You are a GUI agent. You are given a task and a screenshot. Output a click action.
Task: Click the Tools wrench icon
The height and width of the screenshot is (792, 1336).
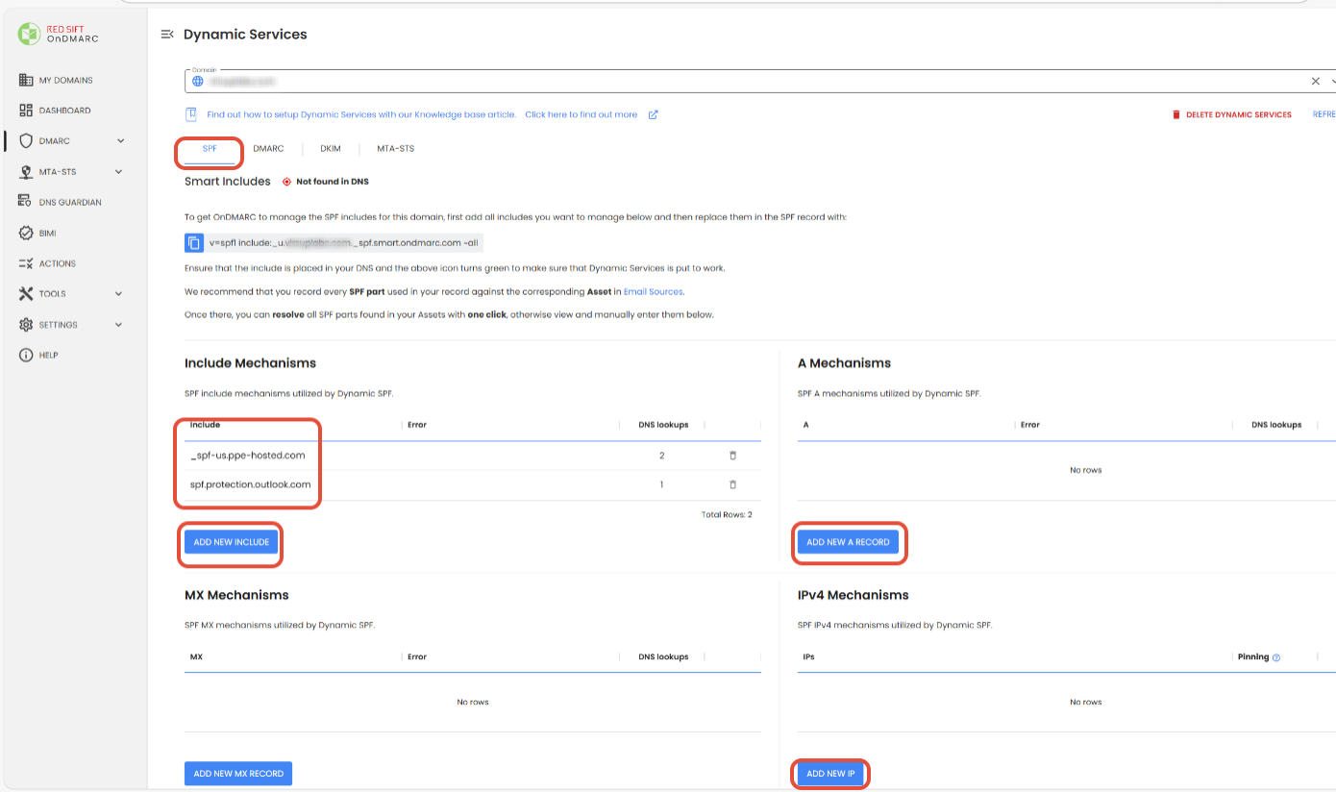(x=26, y=294)
